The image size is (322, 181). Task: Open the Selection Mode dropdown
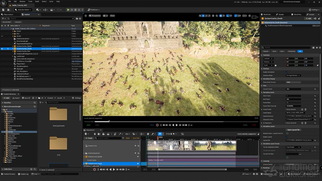(23, 10)
